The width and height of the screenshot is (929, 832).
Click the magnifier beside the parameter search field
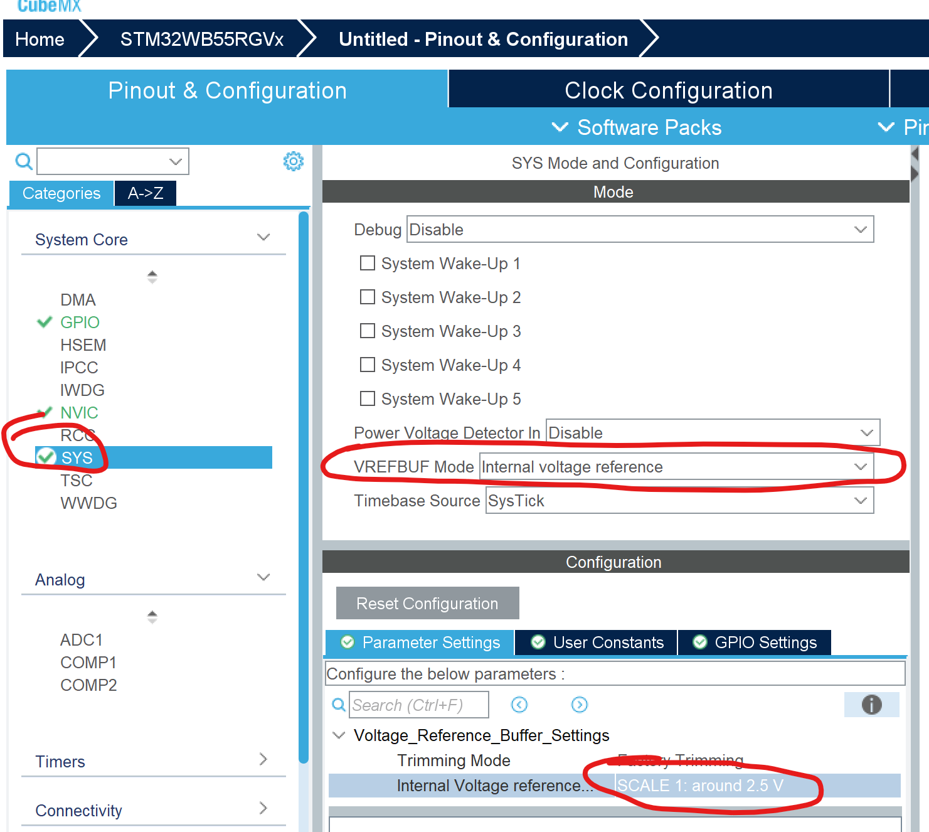[x=338, y=705]
